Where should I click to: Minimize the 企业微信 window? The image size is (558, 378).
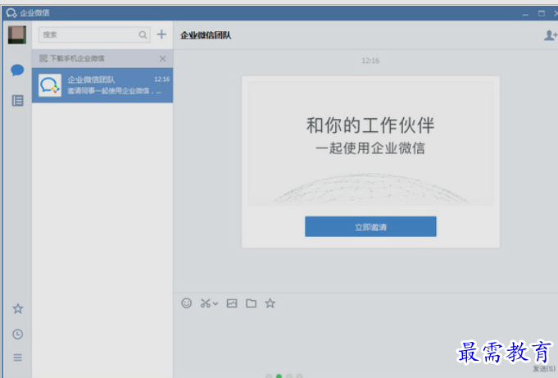525,14
